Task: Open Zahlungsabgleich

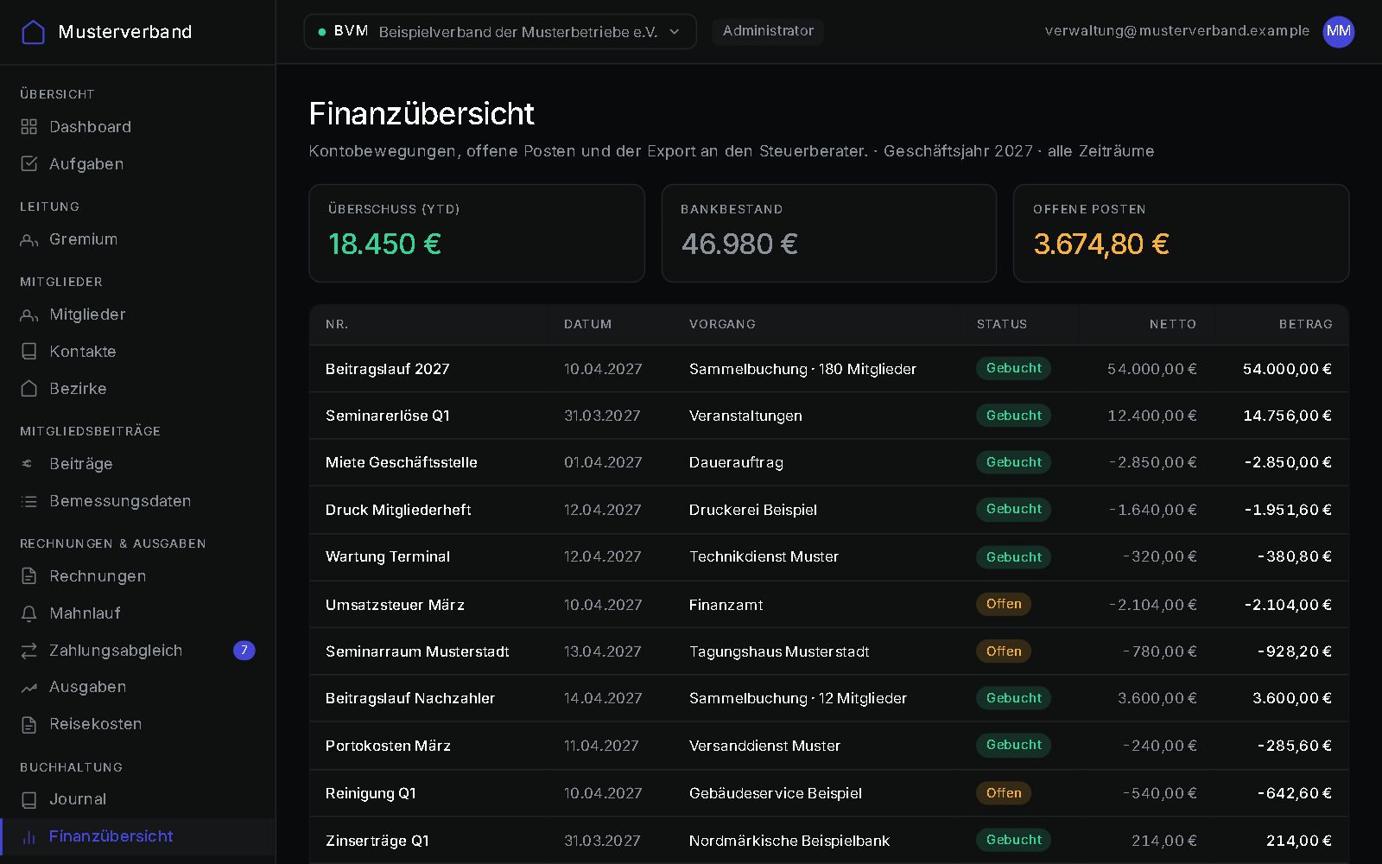Action: pos(138,651)
